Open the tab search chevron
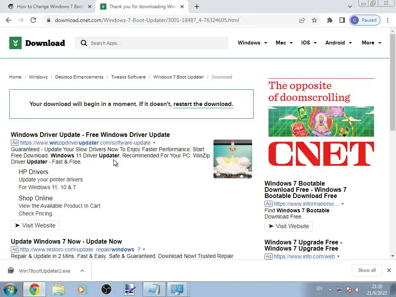Screen dimensions: 396x297 350,7
